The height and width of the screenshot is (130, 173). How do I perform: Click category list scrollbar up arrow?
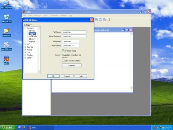[39, 28]
